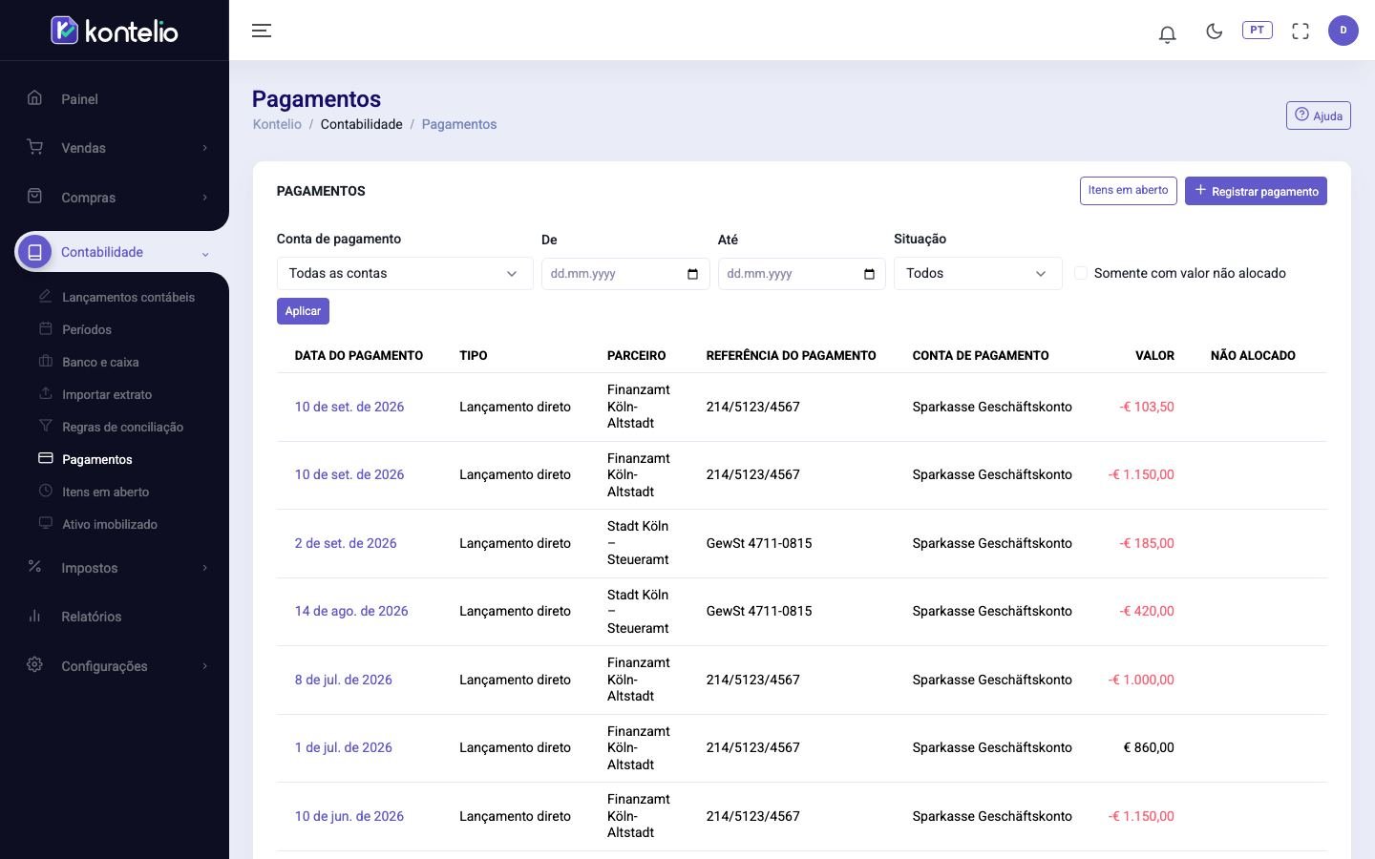Expand the Impostos submenu chevron
This screenshot has height=859, width=1375.
click(x=204, y=568)
